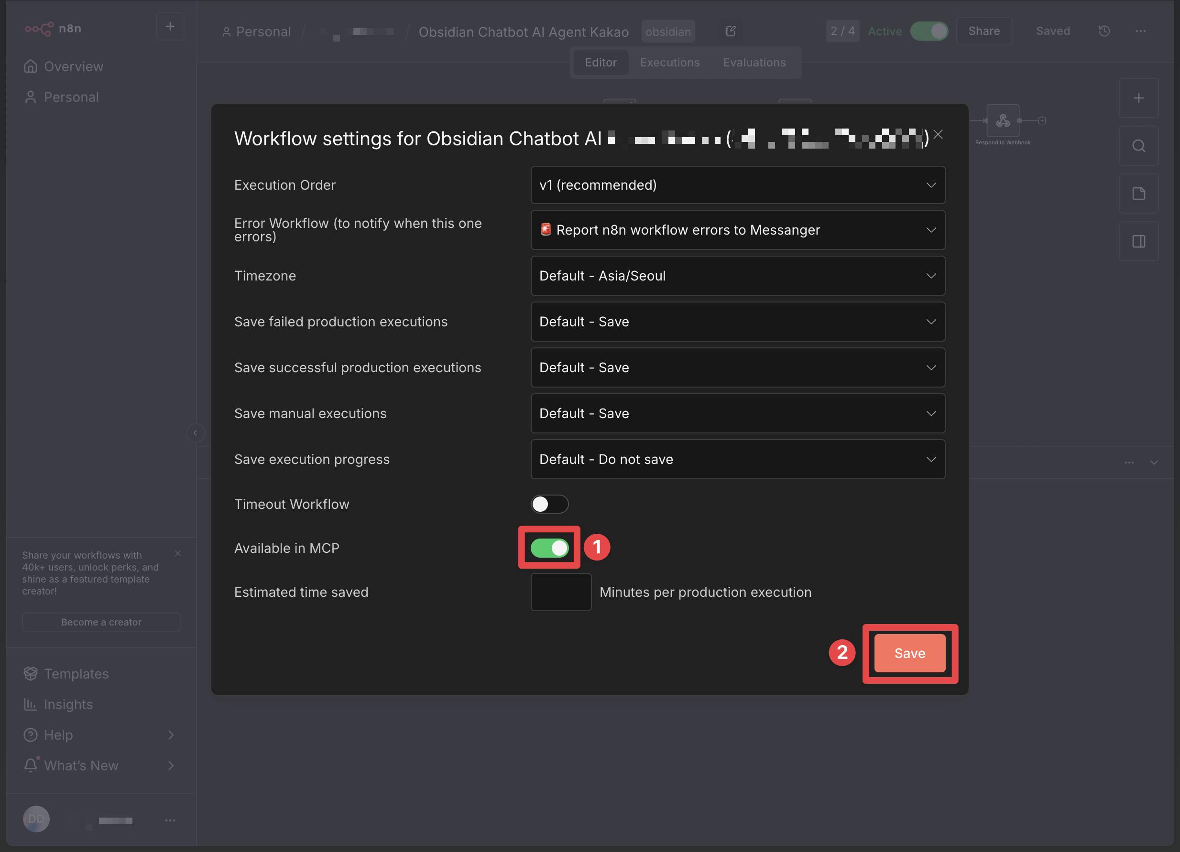Enable the Timeout Workflow switch
The image size is (1180, 852).
pyautogui.click(x=549, y=504)
